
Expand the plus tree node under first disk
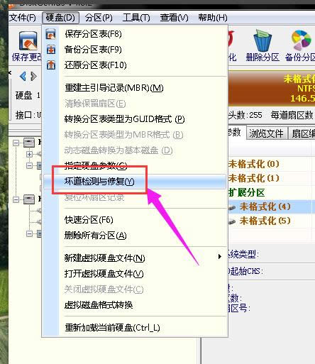pyautogui.click(x=29, y=154)
